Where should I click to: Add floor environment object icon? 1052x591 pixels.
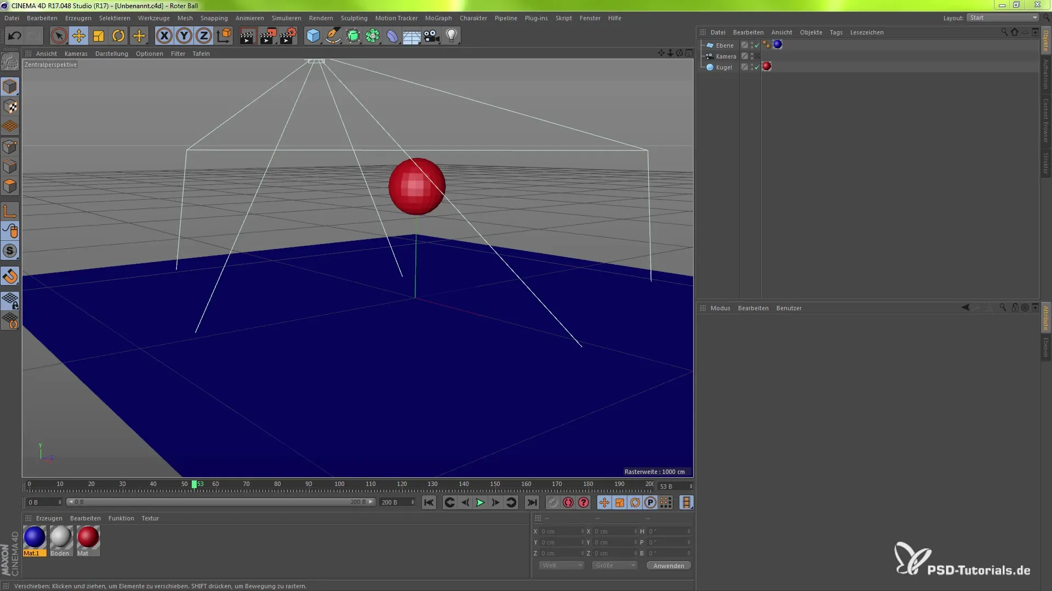[412, 36]
